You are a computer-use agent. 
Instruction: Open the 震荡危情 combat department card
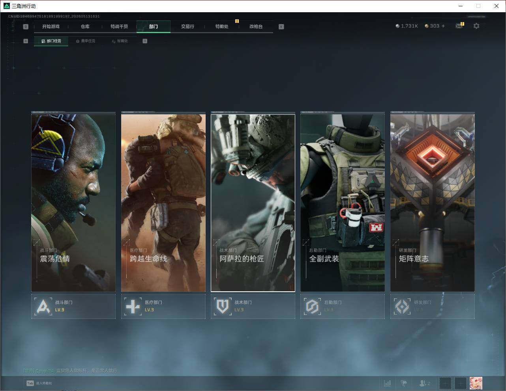73,203
